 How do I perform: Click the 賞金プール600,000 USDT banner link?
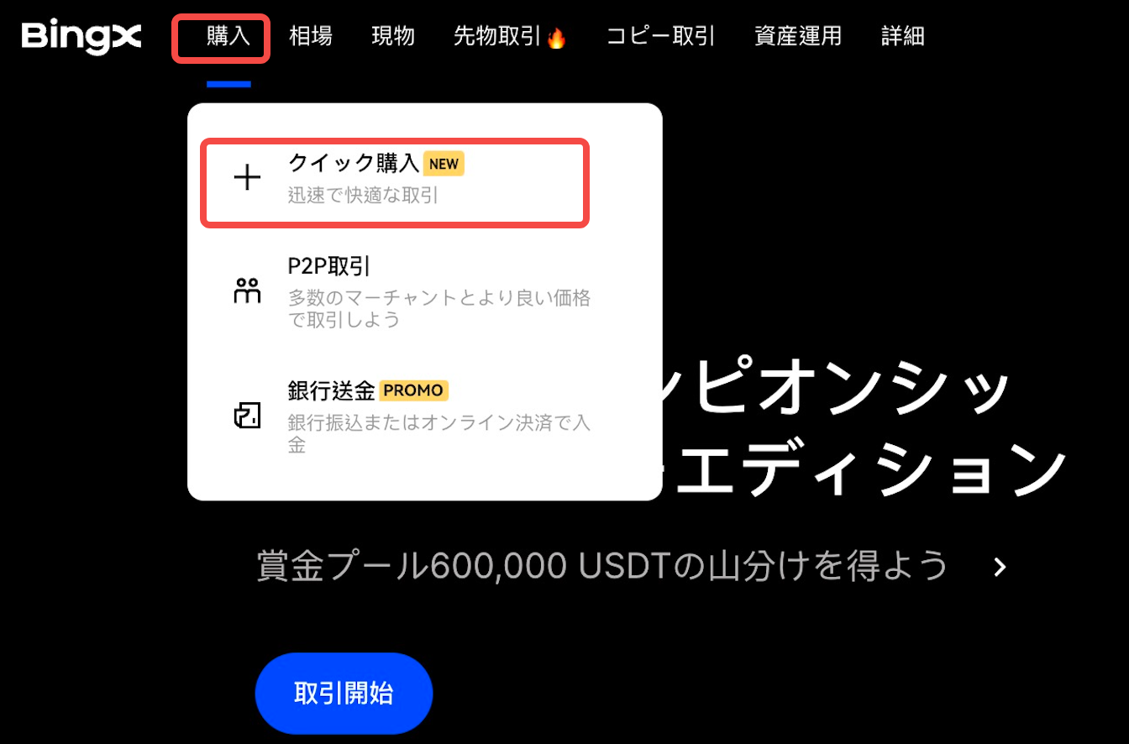(602, 567)
